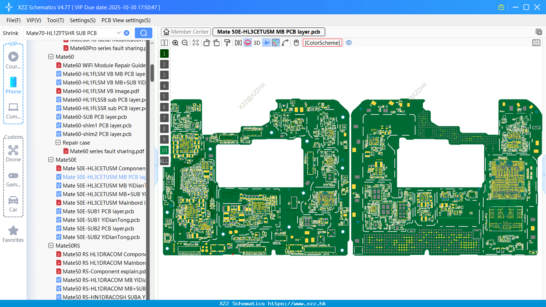Open Mate60-shim1 PCB layer.pcb
This screenshot has height=307, width=546.
(94, 125)
